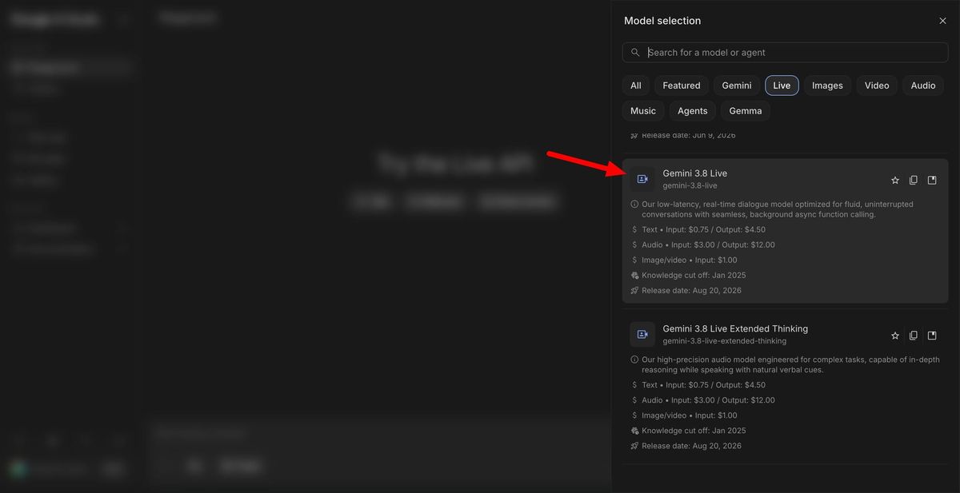Copy the gemini-3.8-live model ID
960x493 pixels.
pyautogui.click(x=914, y=181)
